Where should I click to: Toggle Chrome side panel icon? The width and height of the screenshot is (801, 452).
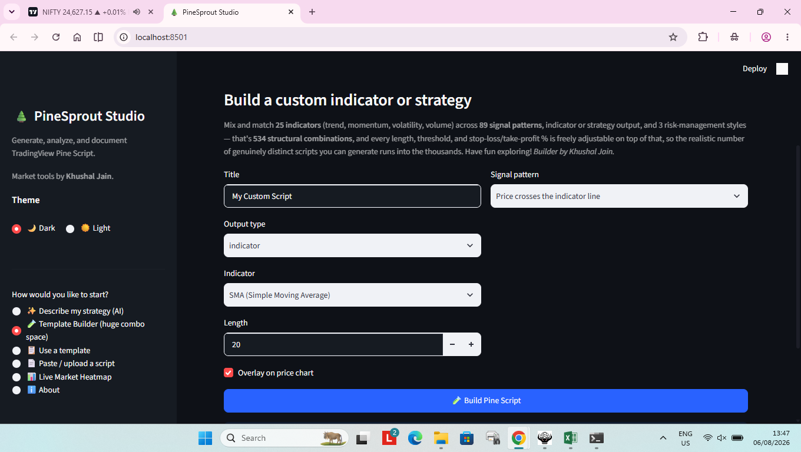pos(98,37)
